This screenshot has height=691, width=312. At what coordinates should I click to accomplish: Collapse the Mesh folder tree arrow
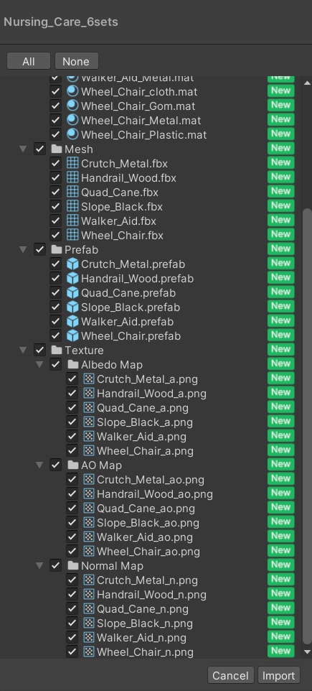[x=23, y=149]
